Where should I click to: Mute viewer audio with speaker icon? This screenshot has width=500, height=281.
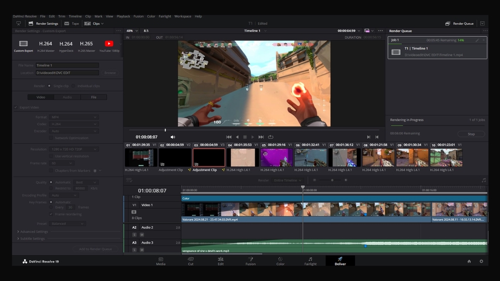click(x=173, y=137)
